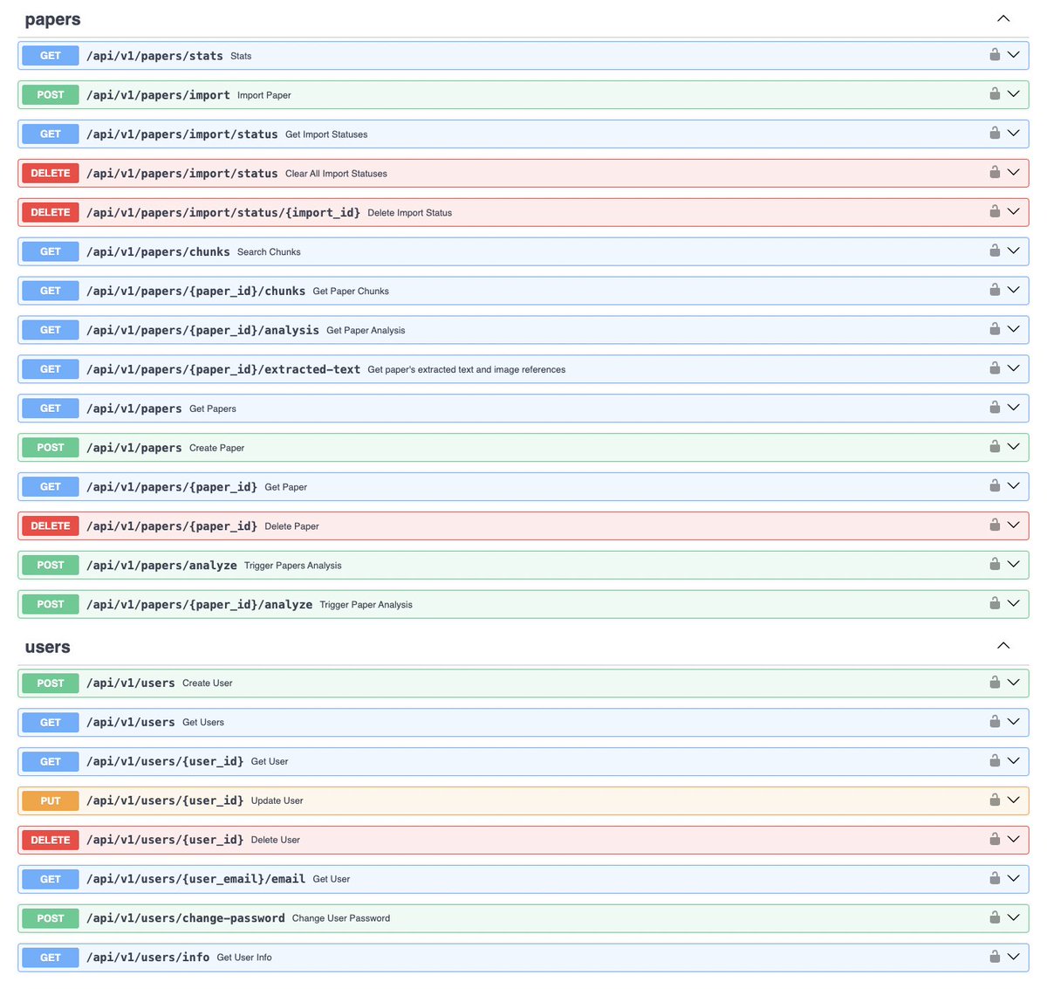Image resolution: width=1047 pixels, height=989 pixels.
Task: Click lock icon on Get Paper Chunks row
Action: click(995, 290)
